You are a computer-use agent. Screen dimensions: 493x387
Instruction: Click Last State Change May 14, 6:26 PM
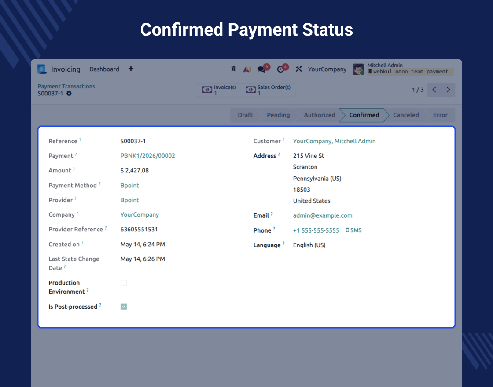pyautogui.click(x=143, y=259)
